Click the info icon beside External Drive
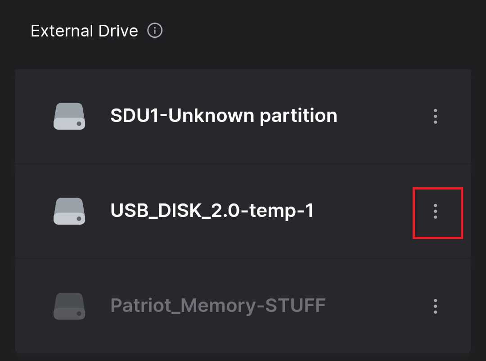Viewport: 486px width, 361px height. pyautogui.click(x=155, y=31)
